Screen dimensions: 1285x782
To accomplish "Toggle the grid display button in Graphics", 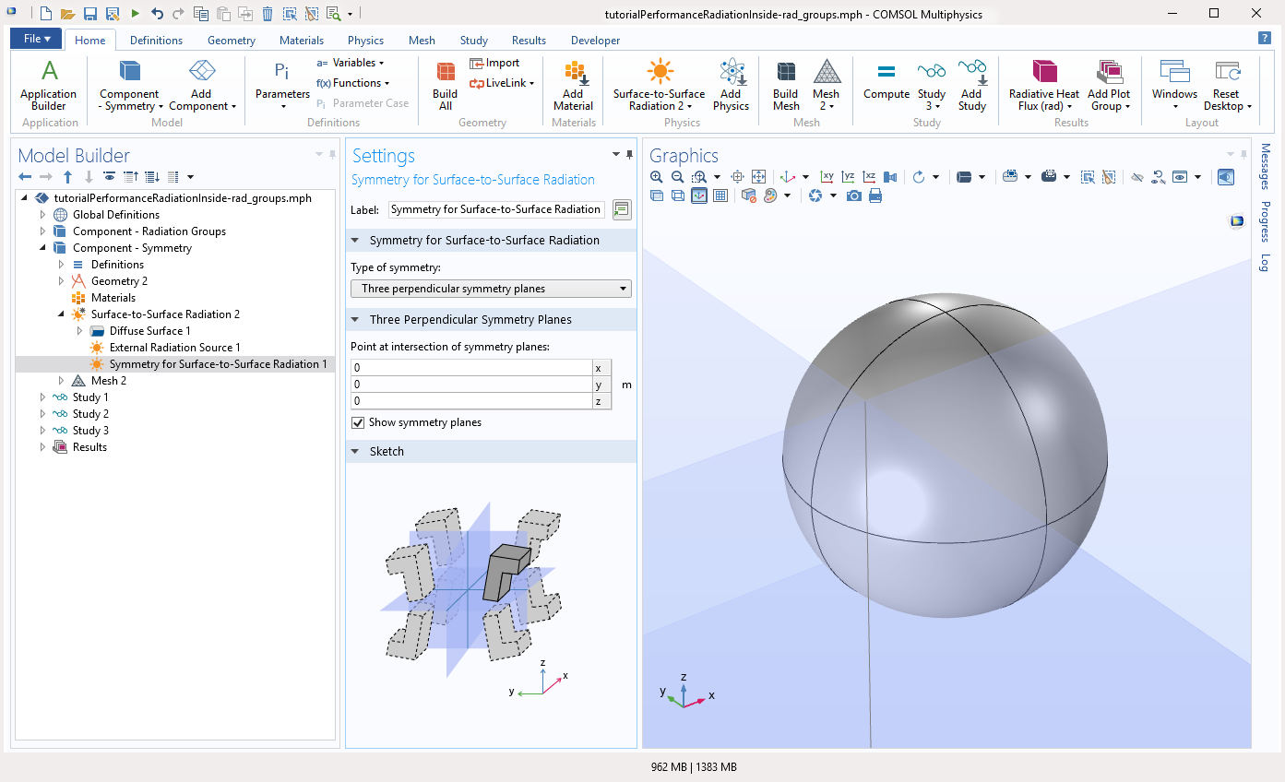I will coord(720,195).
